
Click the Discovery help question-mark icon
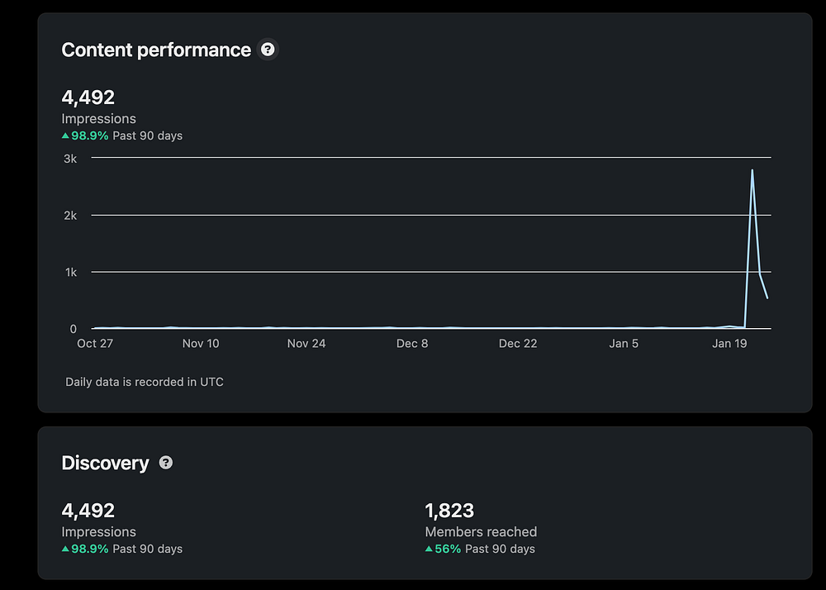(x=166, y=463)
